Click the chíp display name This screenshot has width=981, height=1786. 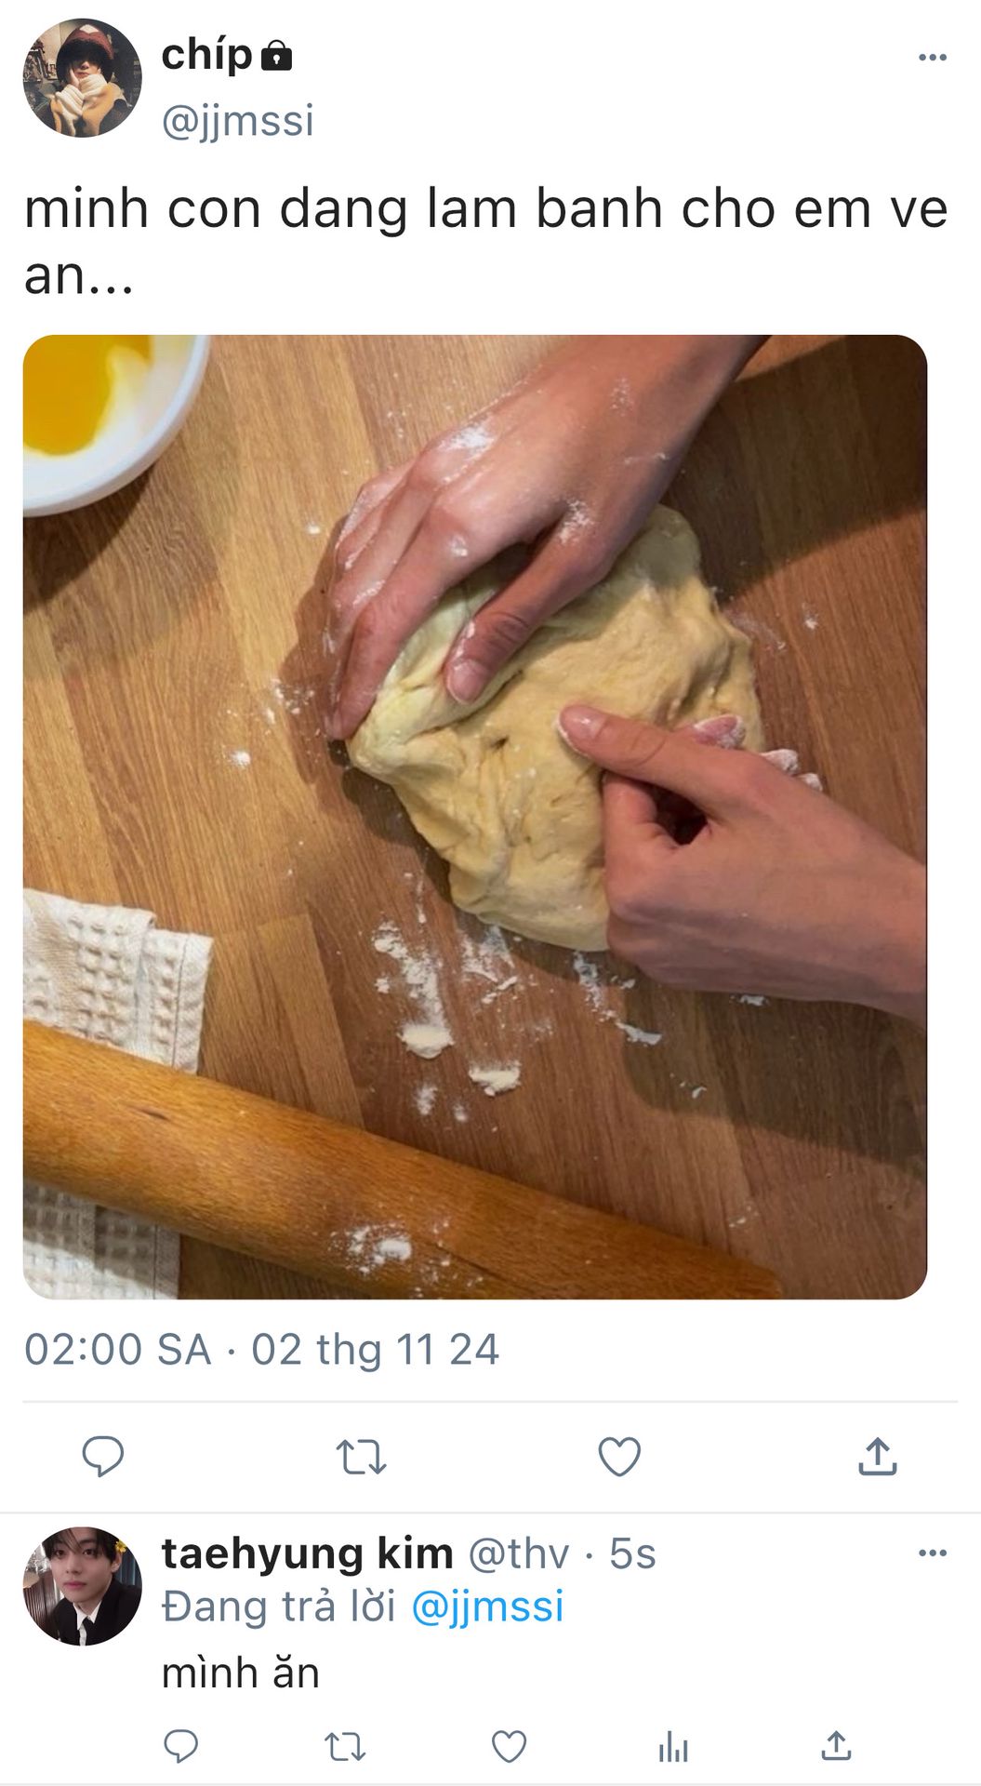tap(207, 55)
